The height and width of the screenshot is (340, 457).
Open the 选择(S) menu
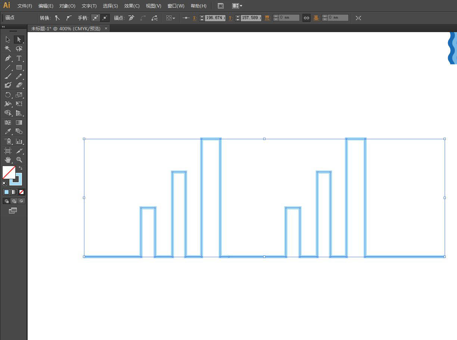(x=111, y=6)
